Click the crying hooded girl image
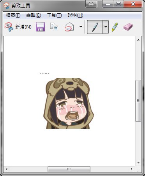The height and width of the screenshot is (176, 145). (68, 103)
